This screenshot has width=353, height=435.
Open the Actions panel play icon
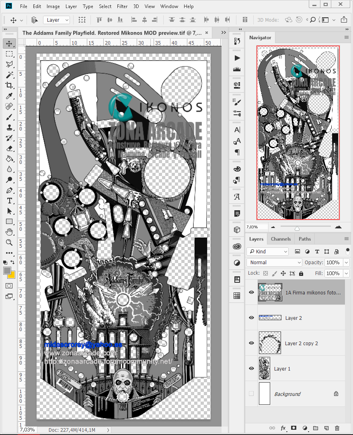[237, 58]
